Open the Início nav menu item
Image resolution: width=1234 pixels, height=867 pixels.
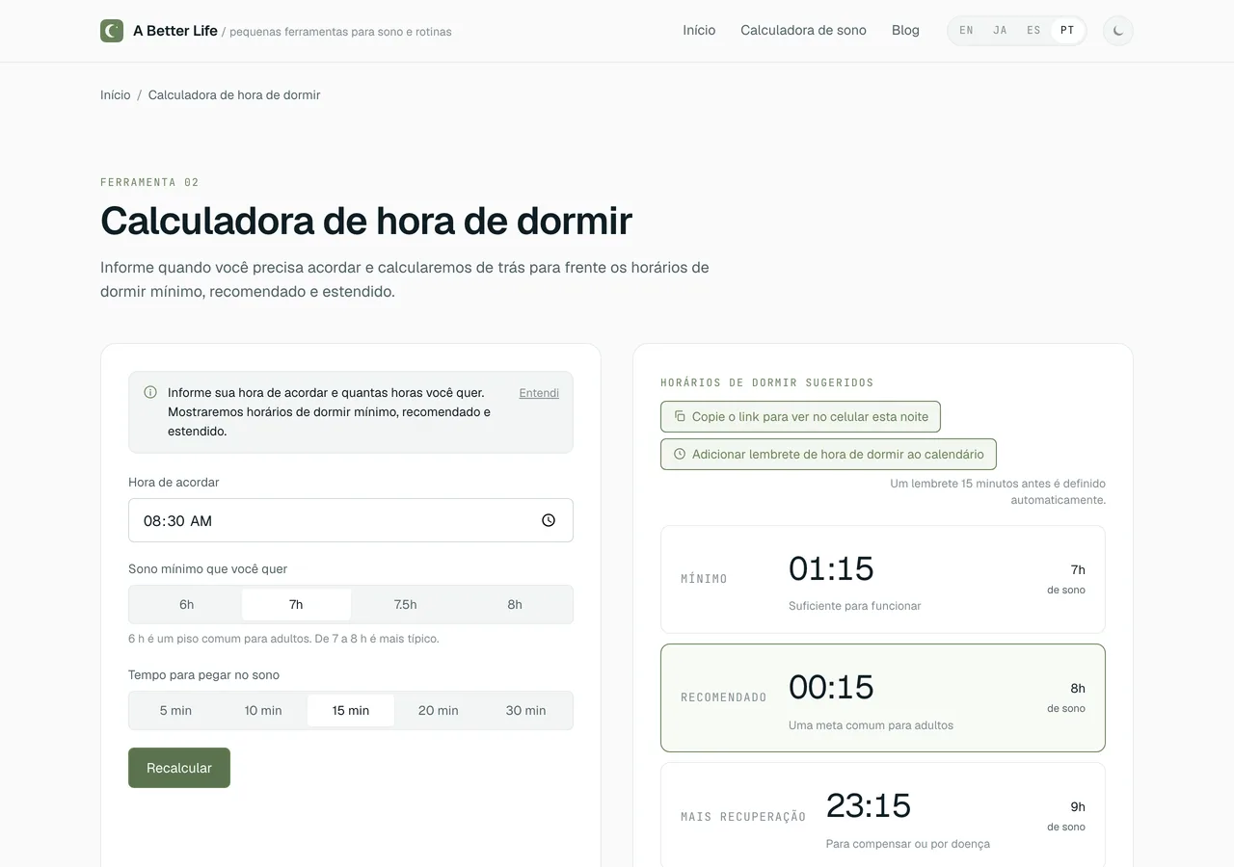[x=699, y=31]
